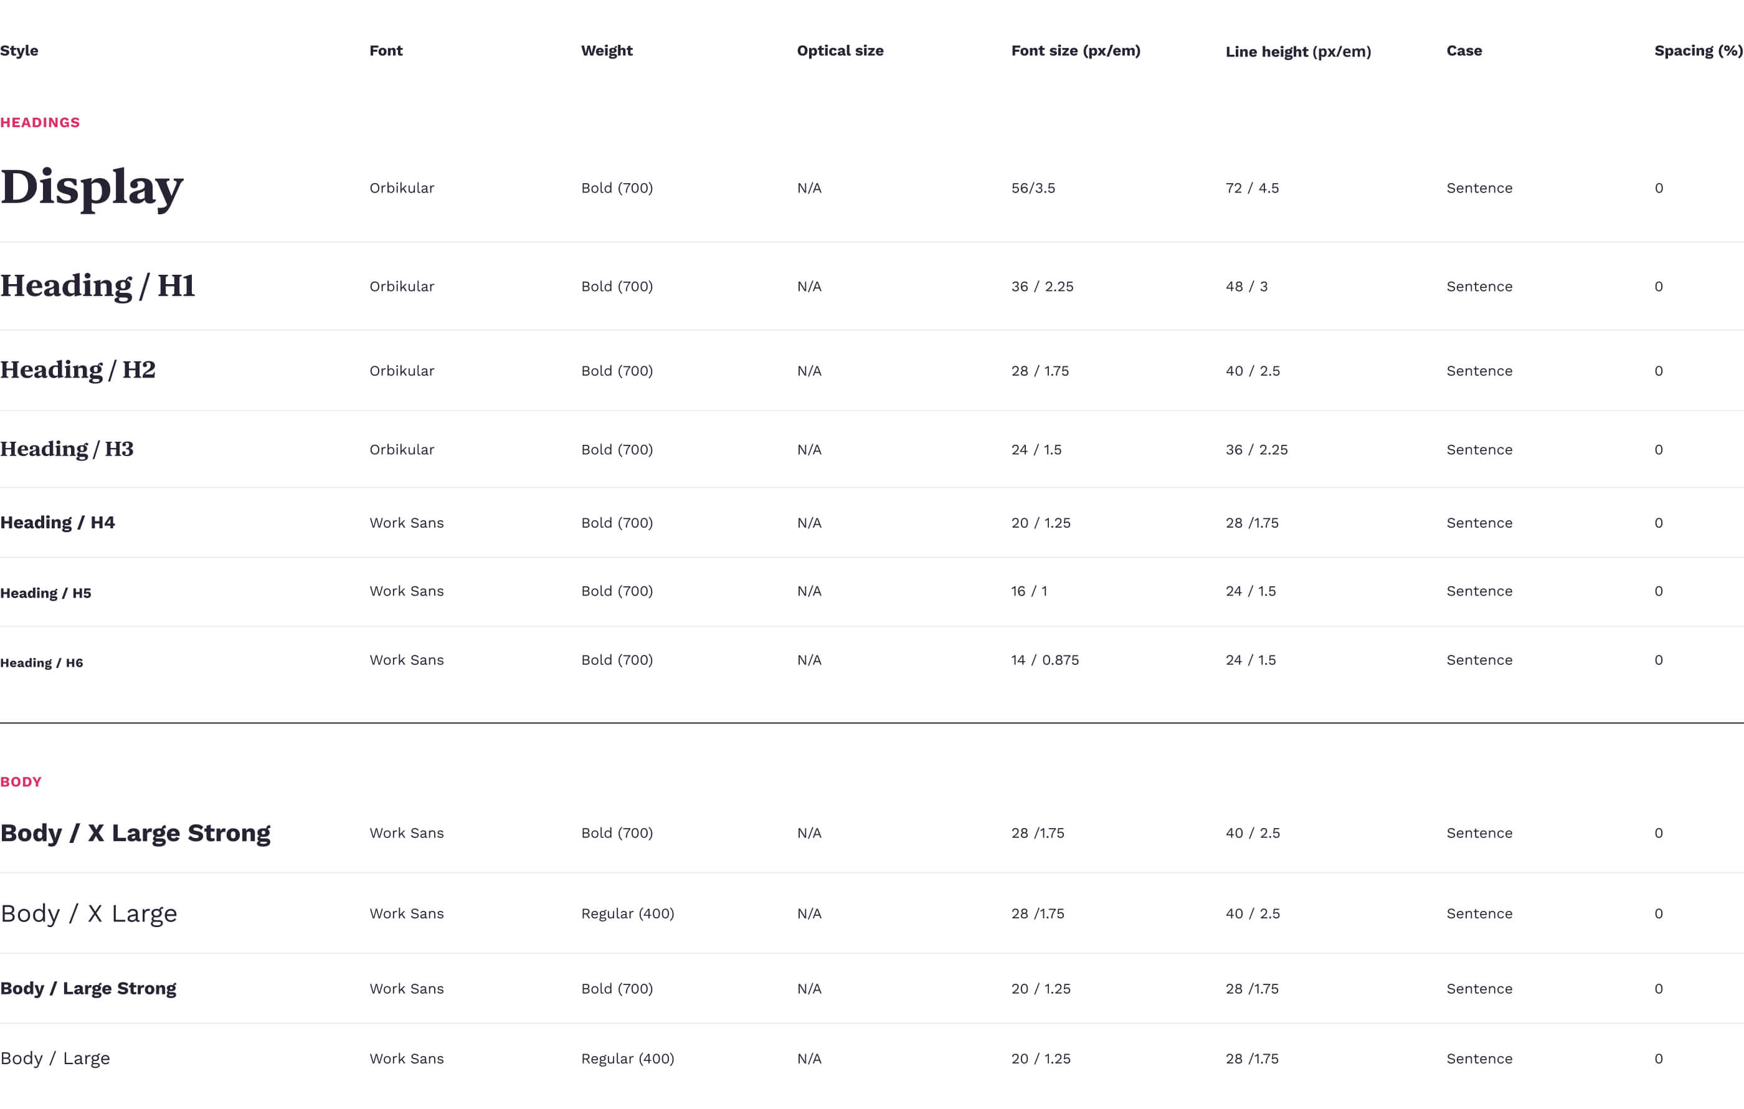This screenshot has width=1744, height=1109.
Task: Click the Heading / H1 style sample
Action: (98, 286)
